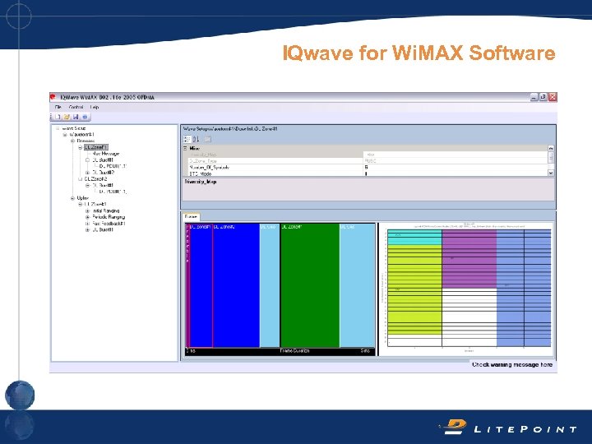Select Initial Ranging tree item
592x444 pixels.
tap(106, 210)
